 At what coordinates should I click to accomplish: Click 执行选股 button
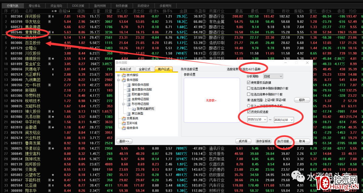pos(283,141)
